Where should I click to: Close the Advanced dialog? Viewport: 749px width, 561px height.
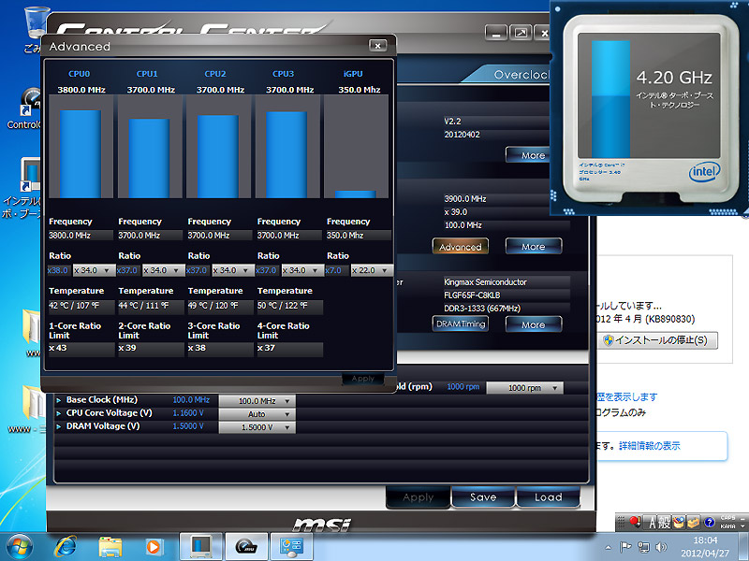[x=377, y=45]
